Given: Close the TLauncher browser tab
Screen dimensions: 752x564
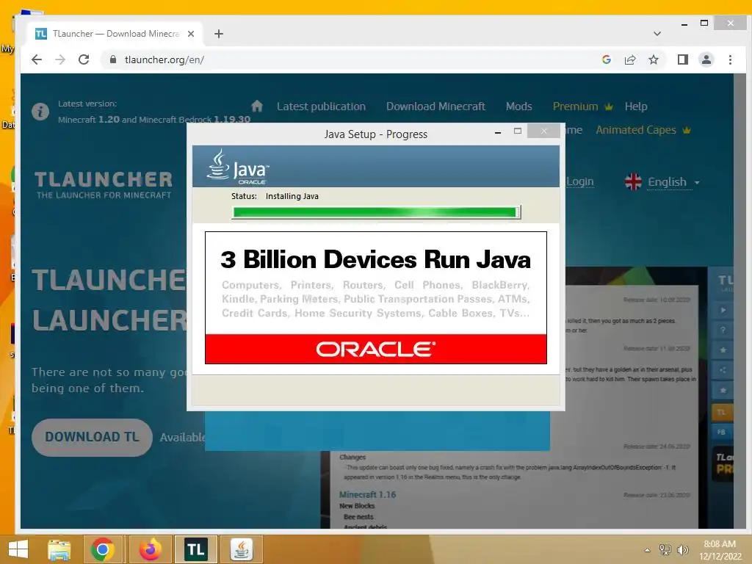Looking at the screenshot, I should tap(191, 34).
